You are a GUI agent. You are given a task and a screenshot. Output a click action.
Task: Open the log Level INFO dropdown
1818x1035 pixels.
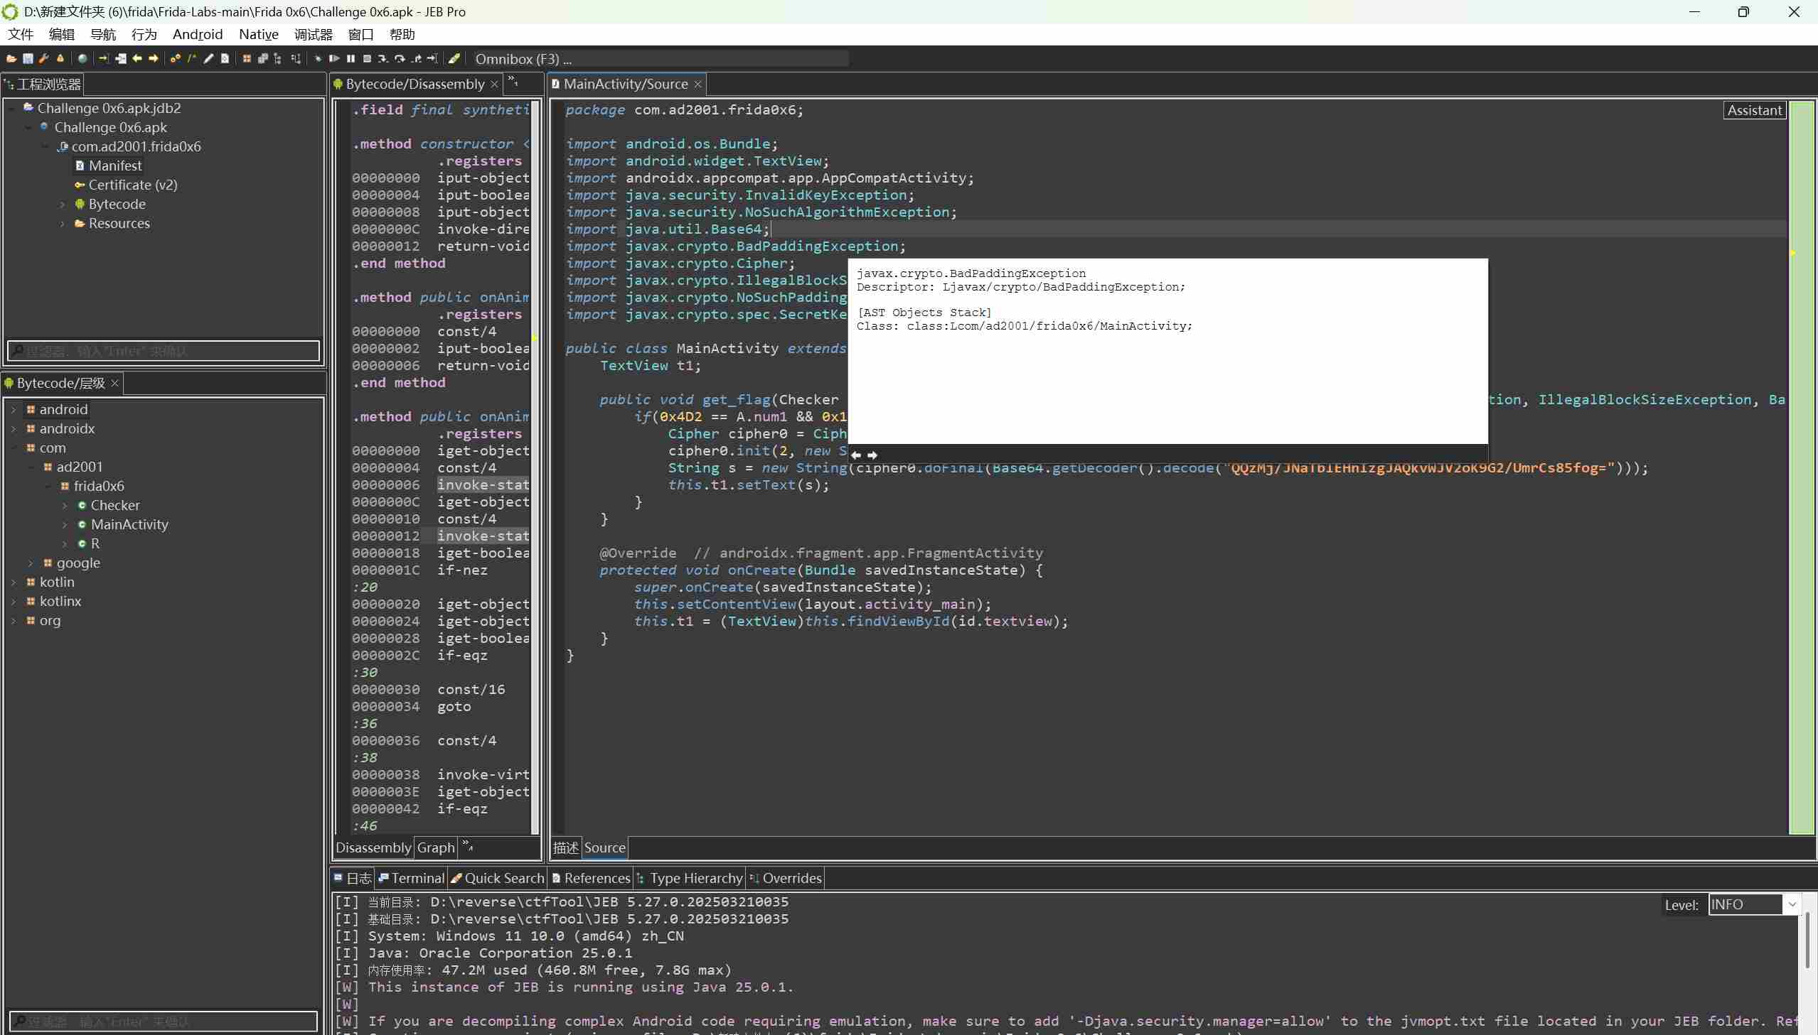pos(1754,904)
